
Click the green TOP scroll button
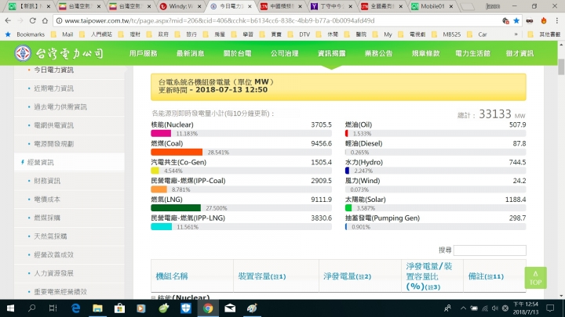535,278
